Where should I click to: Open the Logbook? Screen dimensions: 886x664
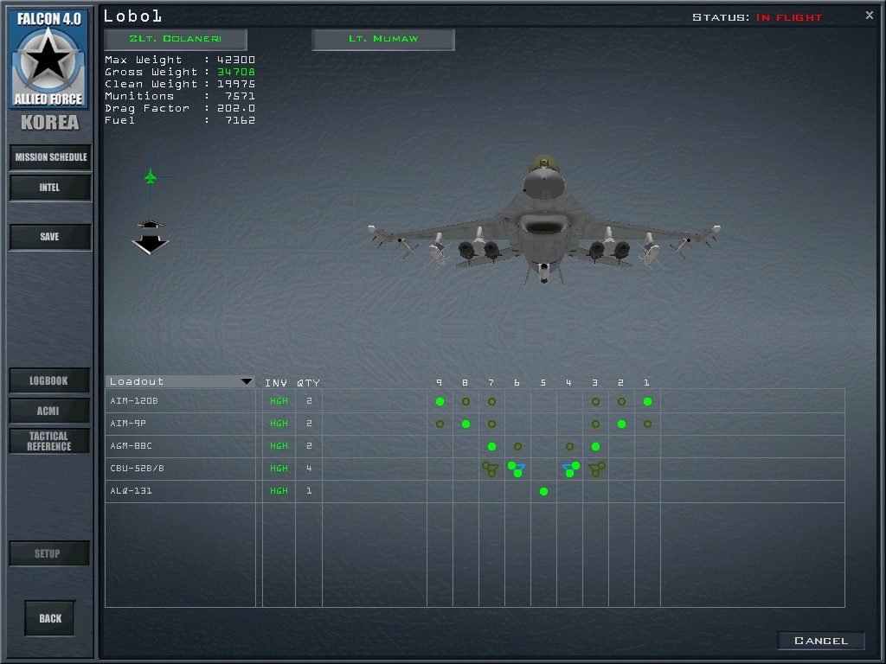pyautogui.click(x=49, y=380)
